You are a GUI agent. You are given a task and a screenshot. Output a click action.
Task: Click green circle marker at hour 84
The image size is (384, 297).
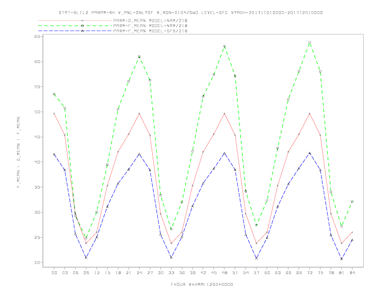352,201
